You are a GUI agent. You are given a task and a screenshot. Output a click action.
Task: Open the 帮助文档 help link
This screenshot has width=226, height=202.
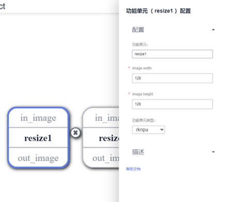133,169
